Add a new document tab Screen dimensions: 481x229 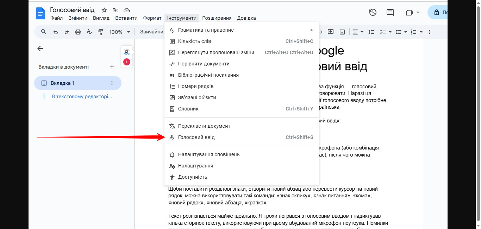(x=112, y=67)
